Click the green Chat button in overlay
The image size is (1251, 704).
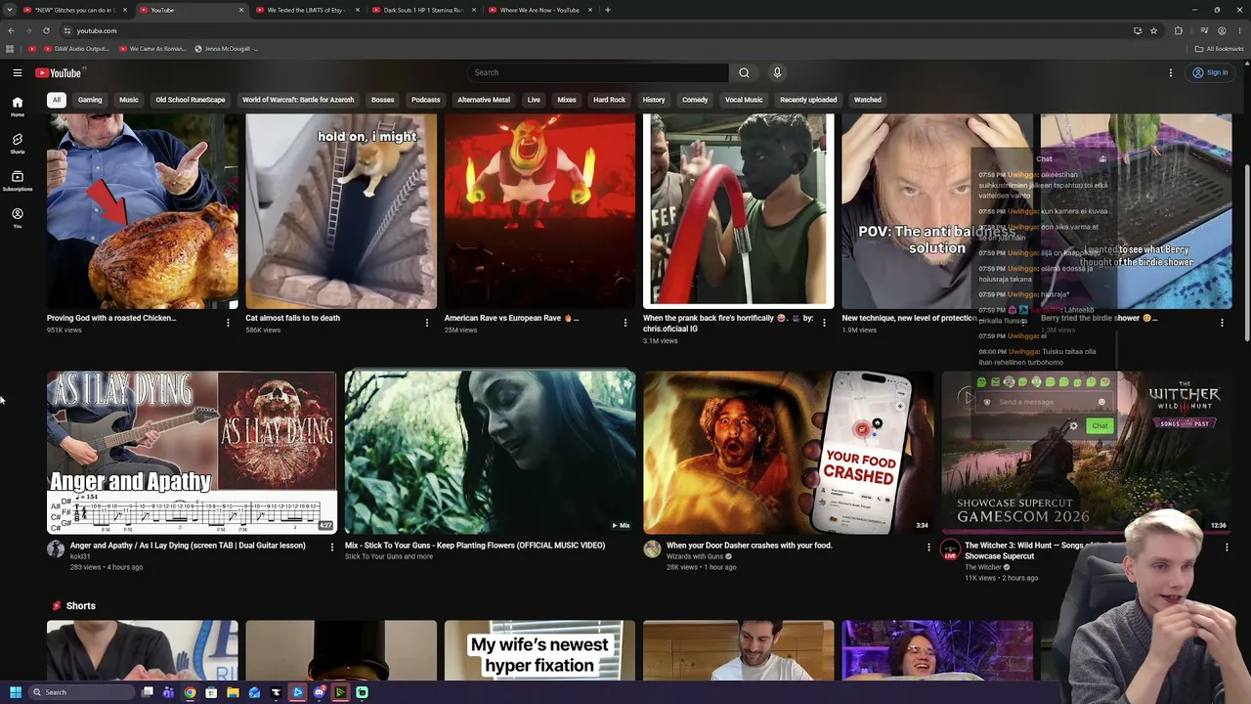click(x=1100, y=425)
